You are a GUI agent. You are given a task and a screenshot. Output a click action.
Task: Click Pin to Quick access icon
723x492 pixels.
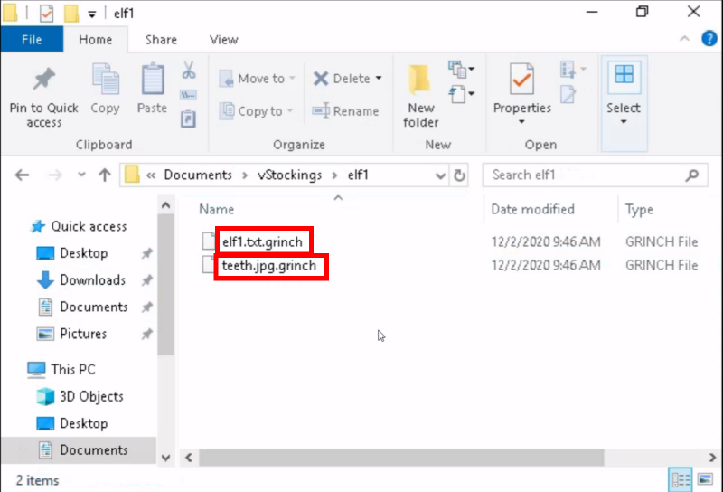click(43, 82)
